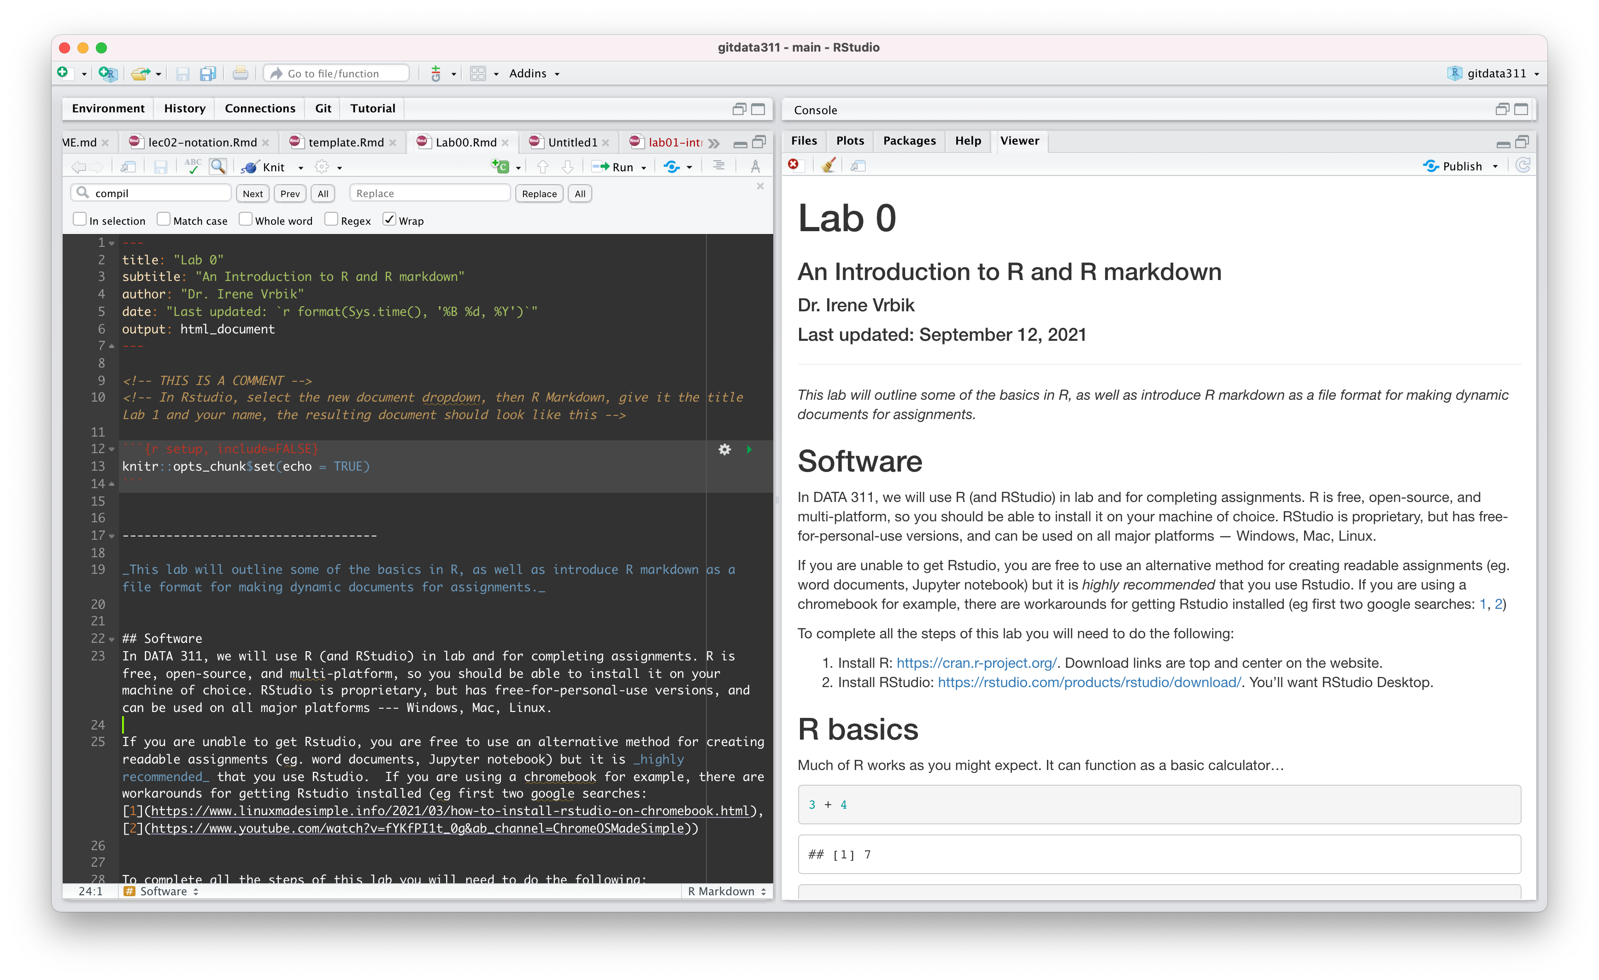Open the RStudio download link
This screenshot has height=980, width=1599.
tap(1089, 682)
